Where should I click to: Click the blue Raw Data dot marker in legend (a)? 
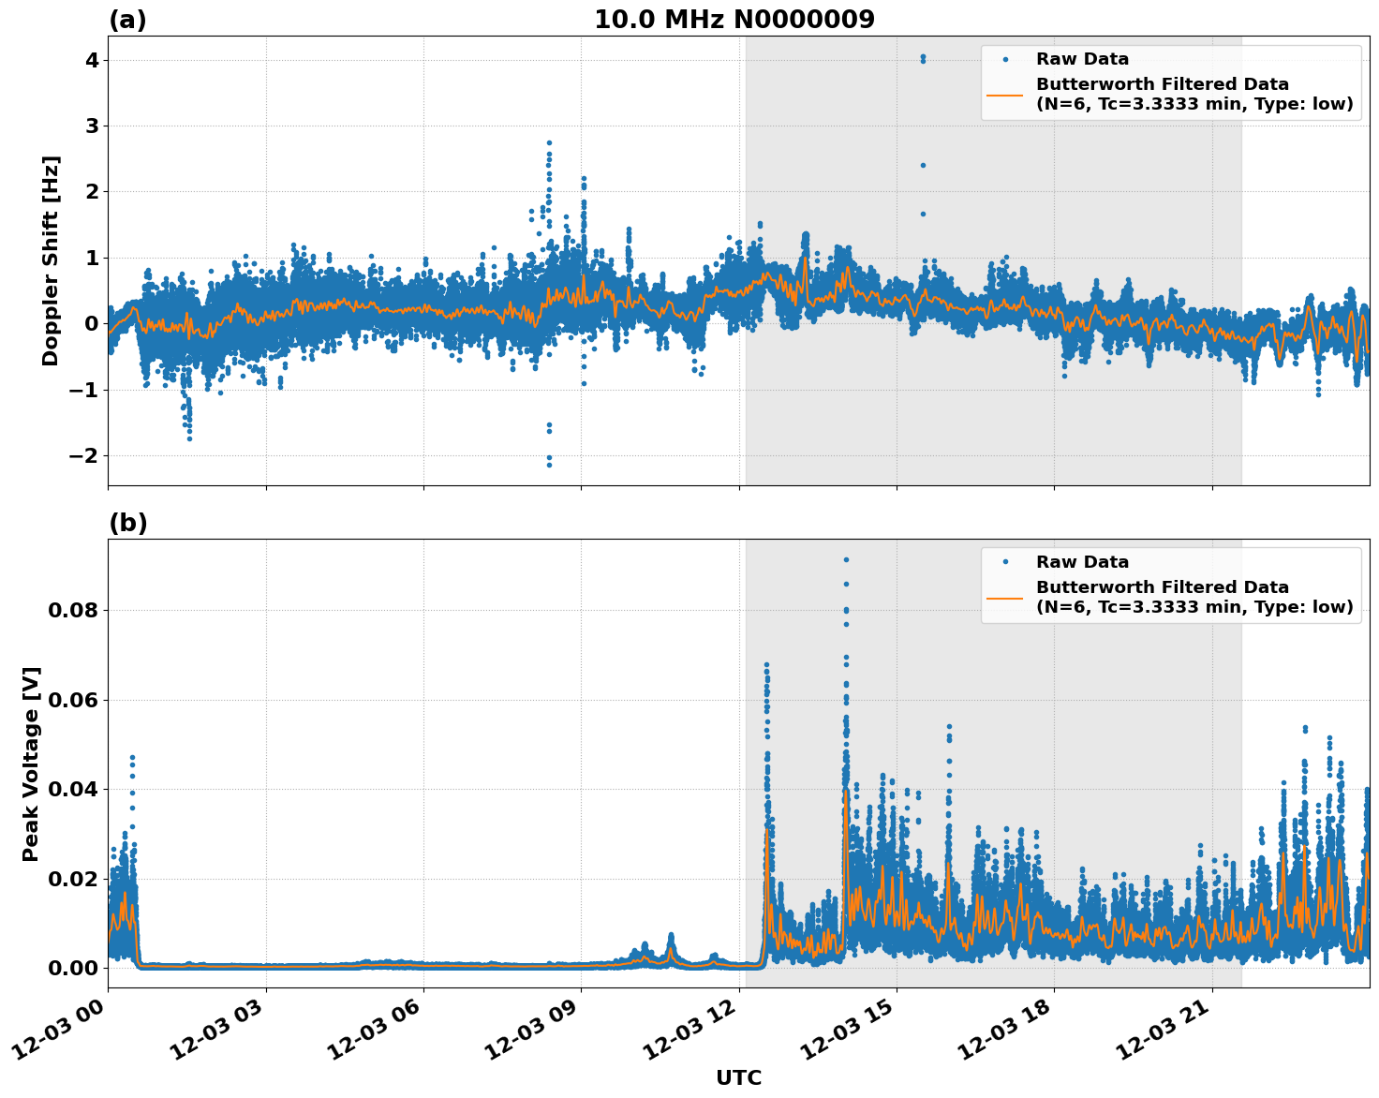coord(1007,57)
